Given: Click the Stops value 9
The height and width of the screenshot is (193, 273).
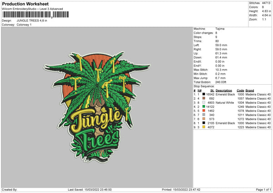Looking at the screenshot, I should [216, 37].
